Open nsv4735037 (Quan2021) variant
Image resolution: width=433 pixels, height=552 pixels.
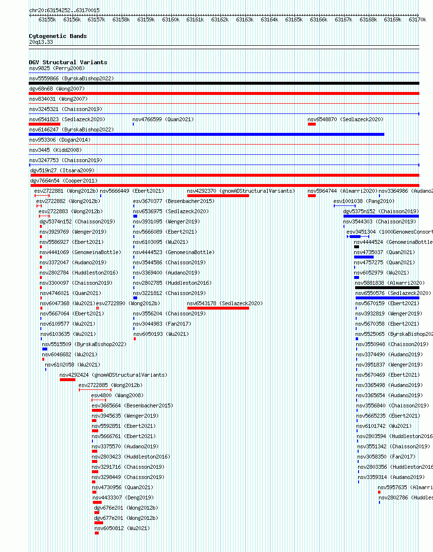point(384,252)
